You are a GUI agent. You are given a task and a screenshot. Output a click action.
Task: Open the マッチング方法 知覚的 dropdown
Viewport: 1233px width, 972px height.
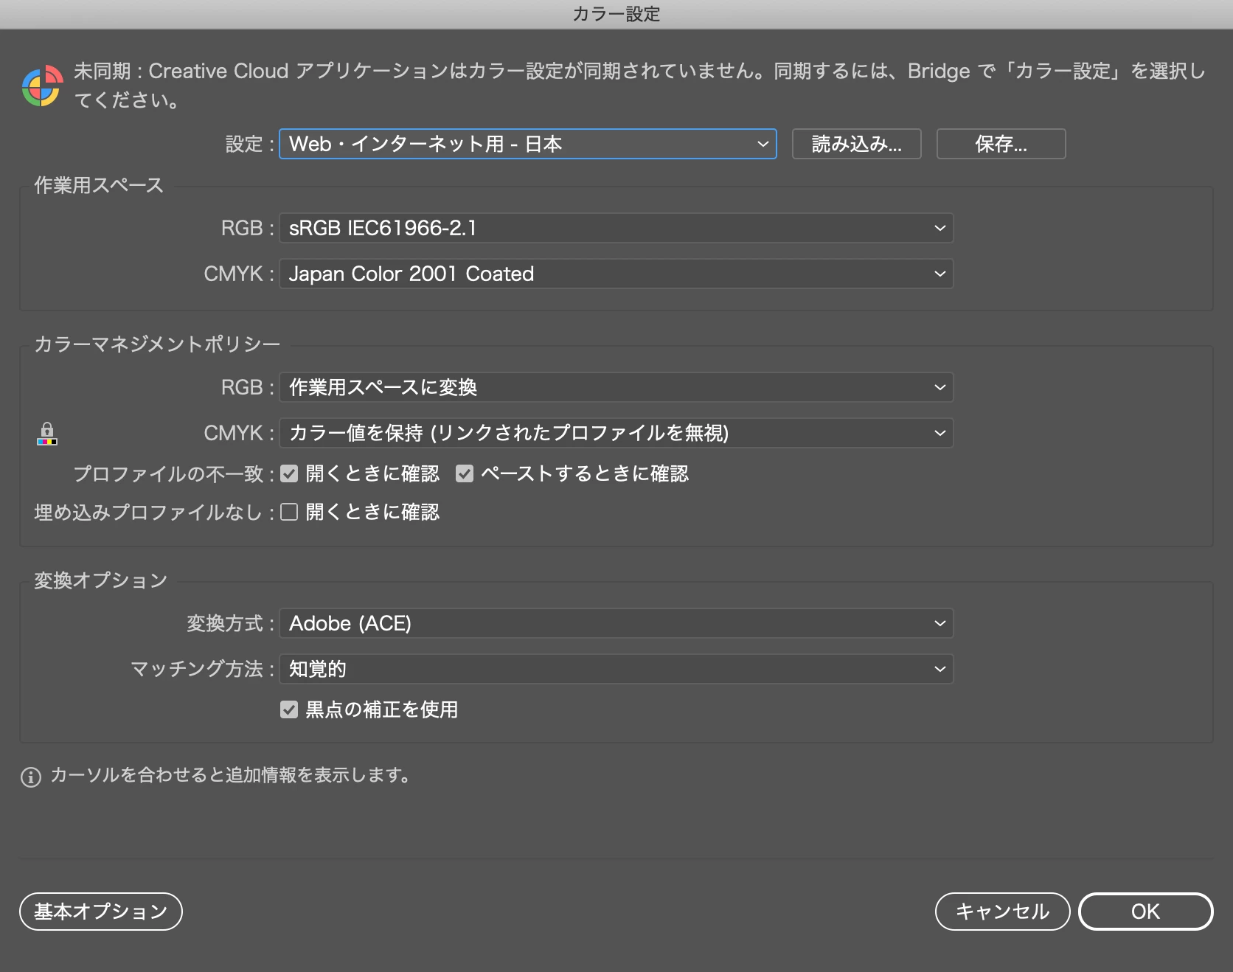(616, 669)
